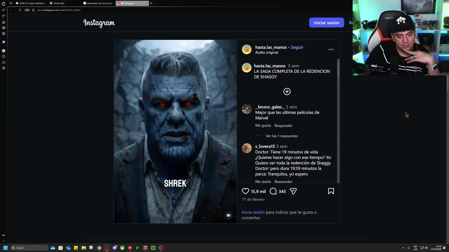This screenshot has height=252, width=449.
Task: Open the three-dot more options menu
Action: 331,49
